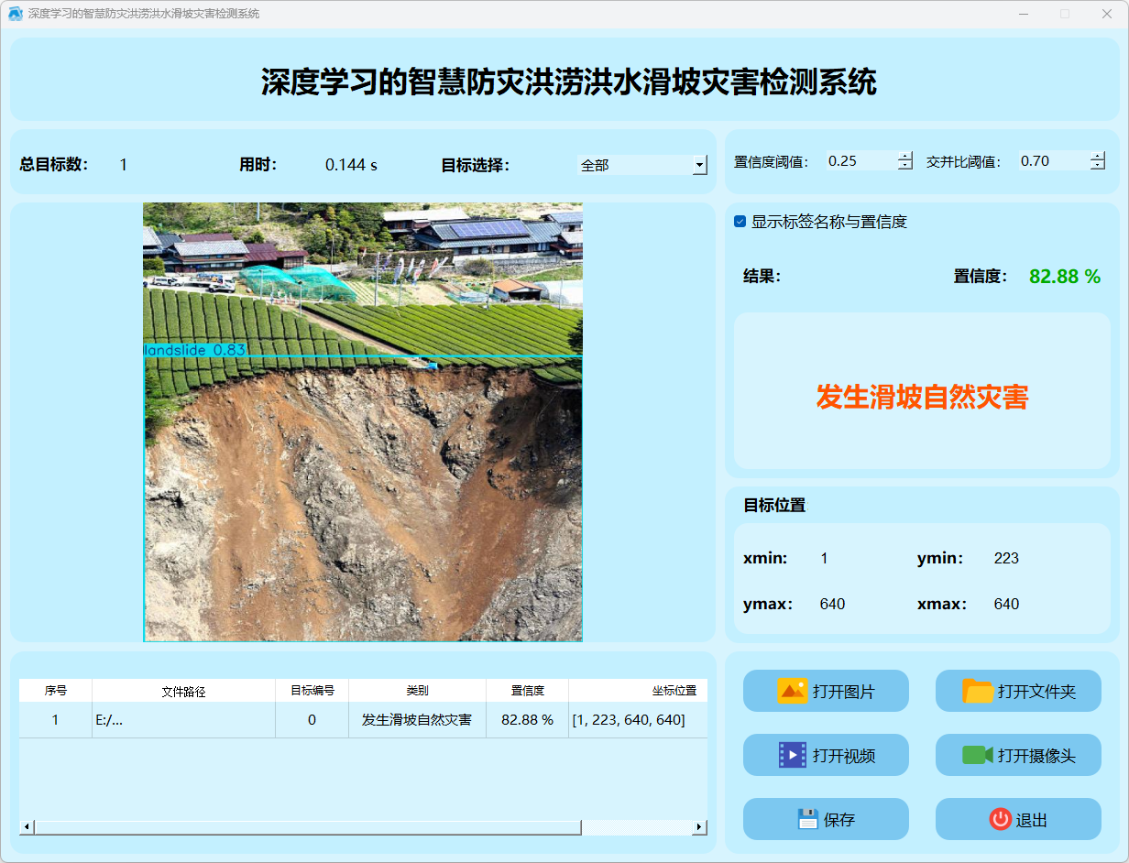Click the 文件路径 column header
The height and width of the screenshot is (863, 1129).
click(x=183, y=692)
